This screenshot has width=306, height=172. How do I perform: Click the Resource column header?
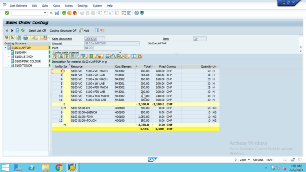click(92, 67)
